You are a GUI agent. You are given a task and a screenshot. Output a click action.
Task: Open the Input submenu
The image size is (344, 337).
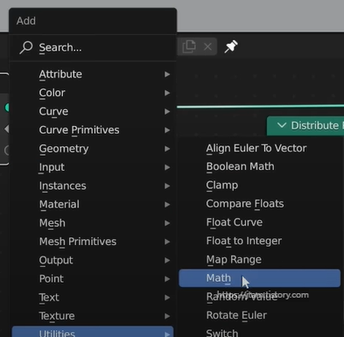(93, 167)
